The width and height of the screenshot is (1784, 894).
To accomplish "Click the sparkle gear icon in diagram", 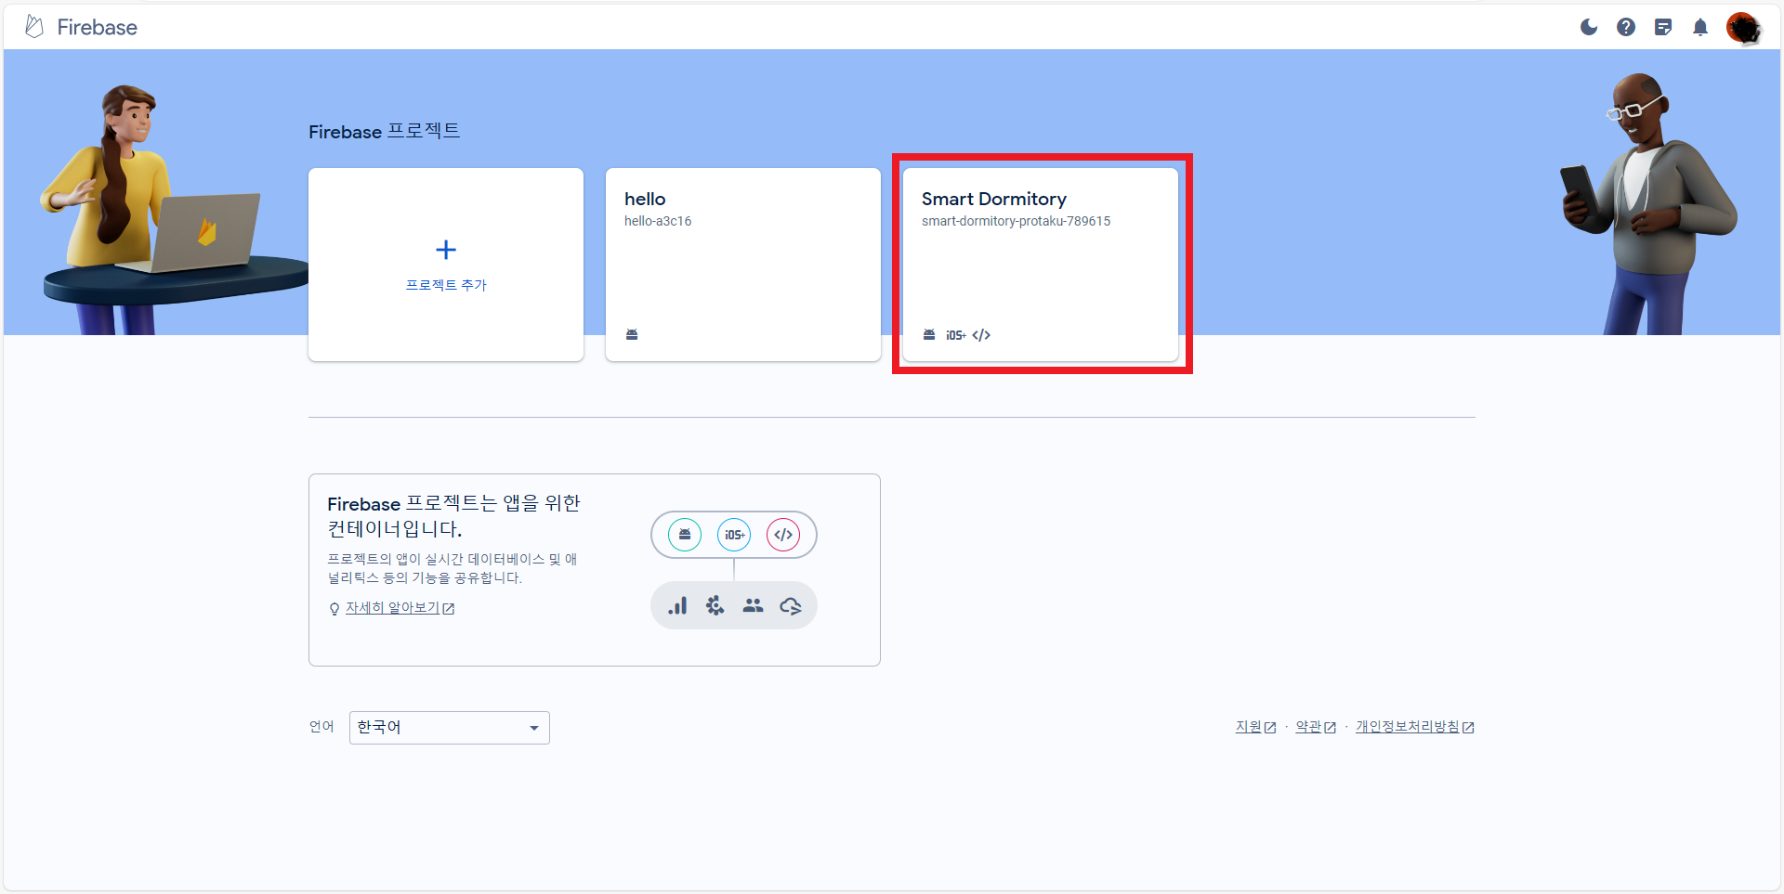I will [715, 605].
